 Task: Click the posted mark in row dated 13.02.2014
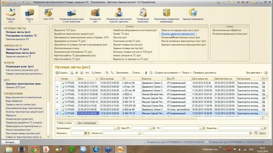tap(57, 113)
